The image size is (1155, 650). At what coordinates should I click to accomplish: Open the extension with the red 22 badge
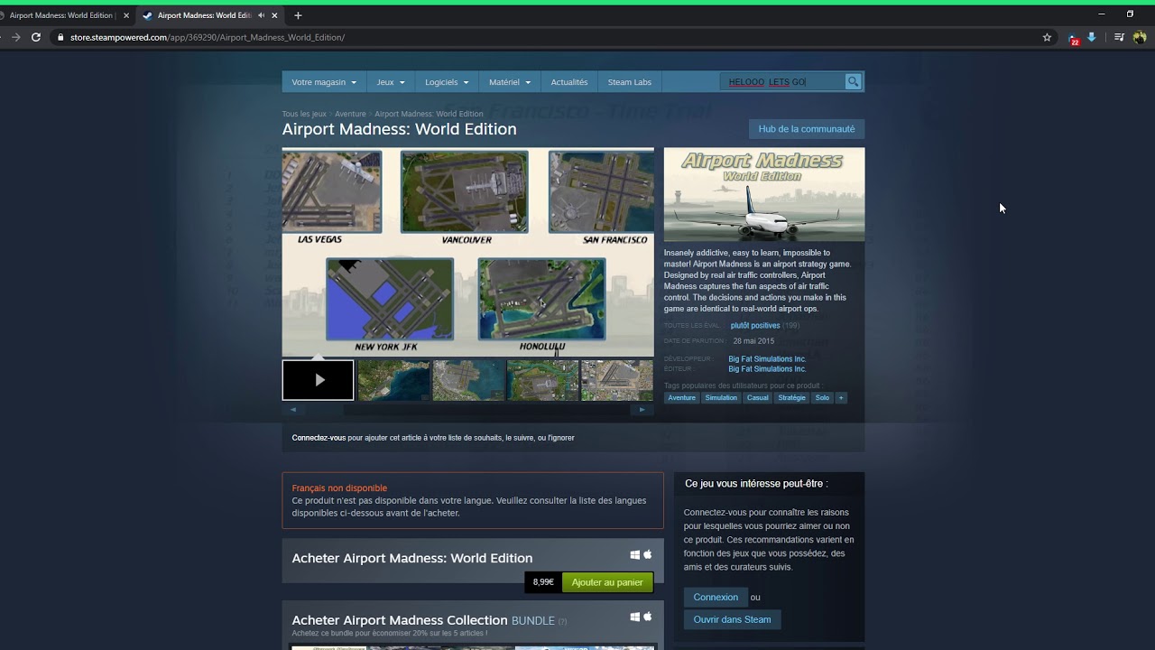click(1072, 38)
